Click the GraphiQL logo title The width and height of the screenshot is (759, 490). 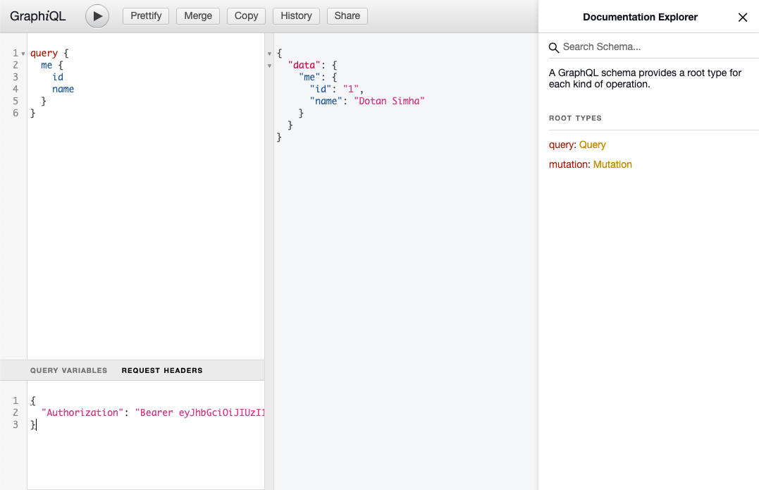tap(38, 16)
